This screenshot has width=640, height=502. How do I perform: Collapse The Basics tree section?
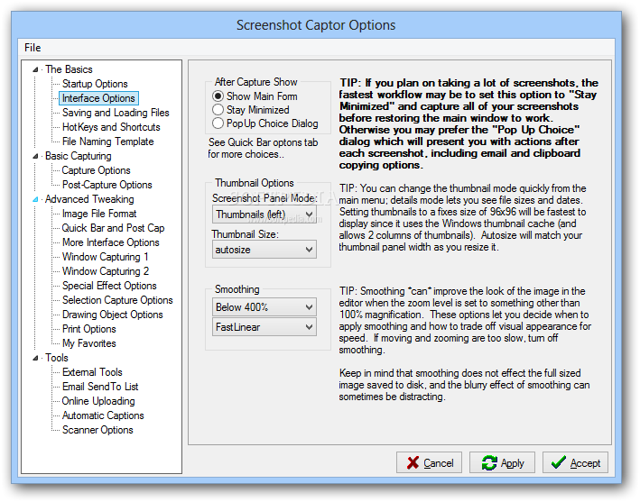point(35,69)
